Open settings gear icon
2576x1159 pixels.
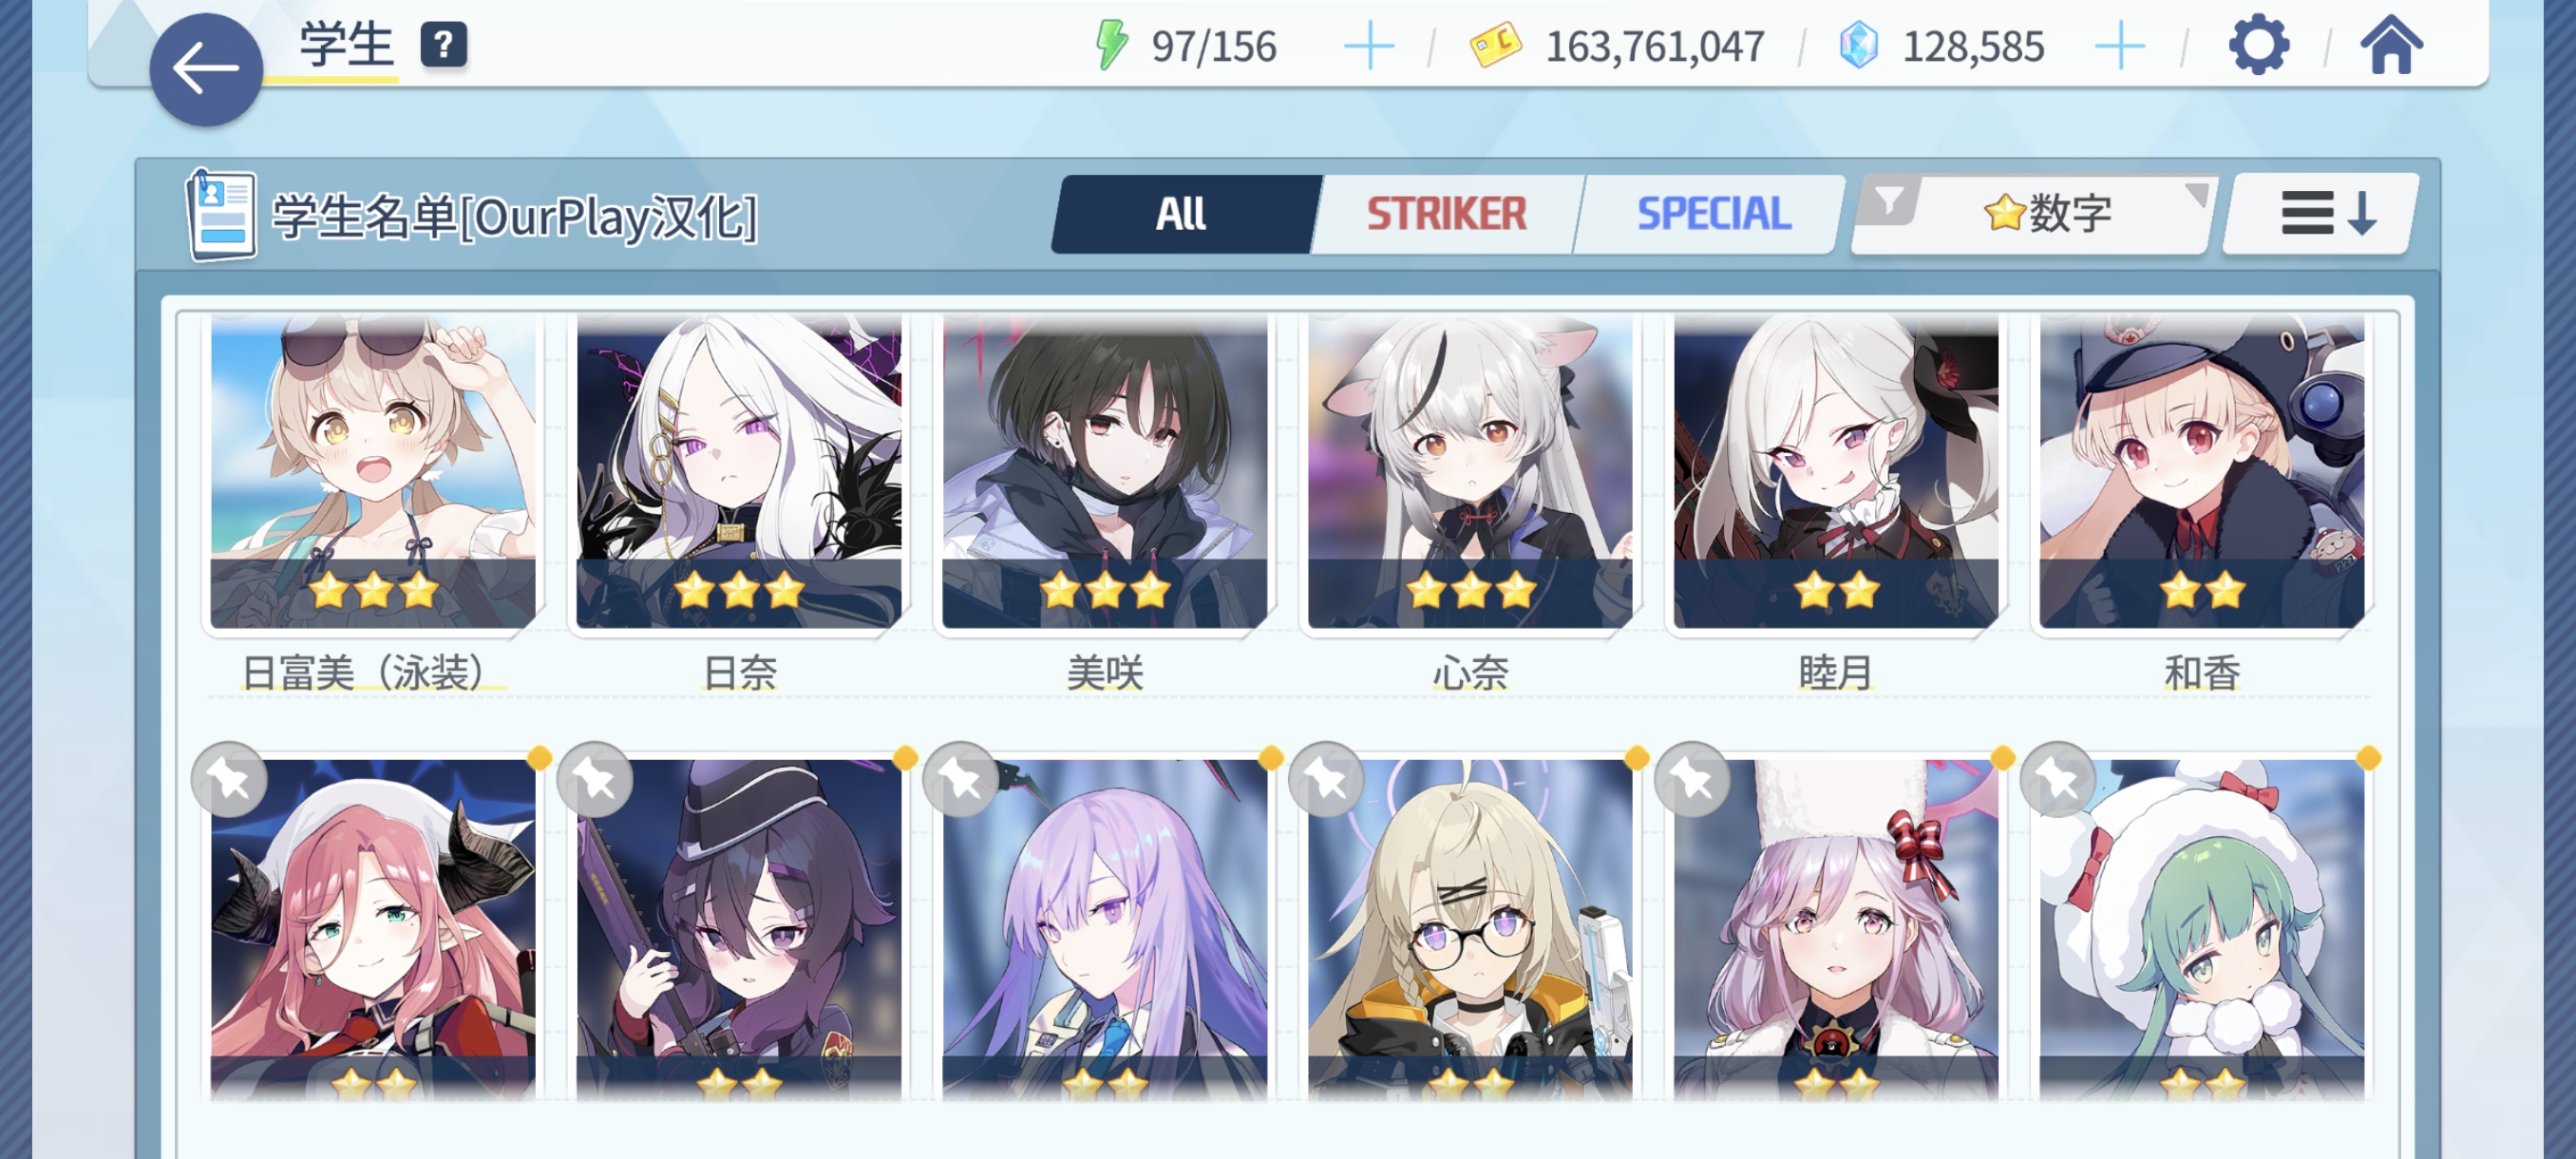[x=2258, y=46]
